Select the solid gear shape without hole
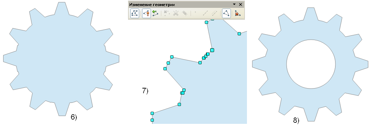Viewport: 374px width, 131px height. pos(61,59)
